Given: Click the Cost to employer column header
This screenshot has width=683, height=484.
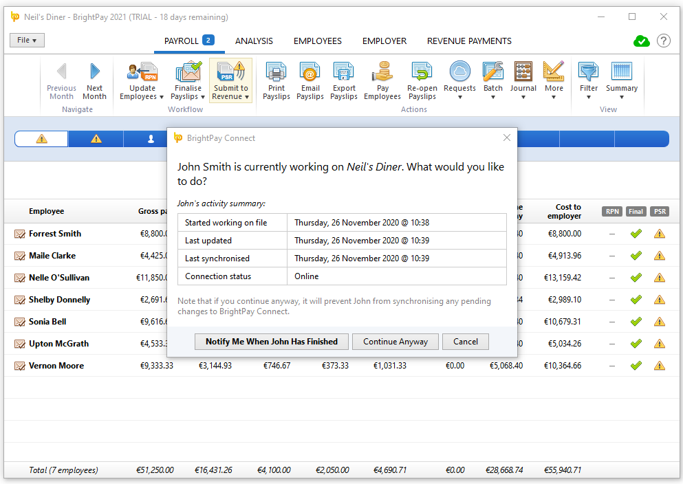Looking at the screenshot, I should click(x=564, y=212).
